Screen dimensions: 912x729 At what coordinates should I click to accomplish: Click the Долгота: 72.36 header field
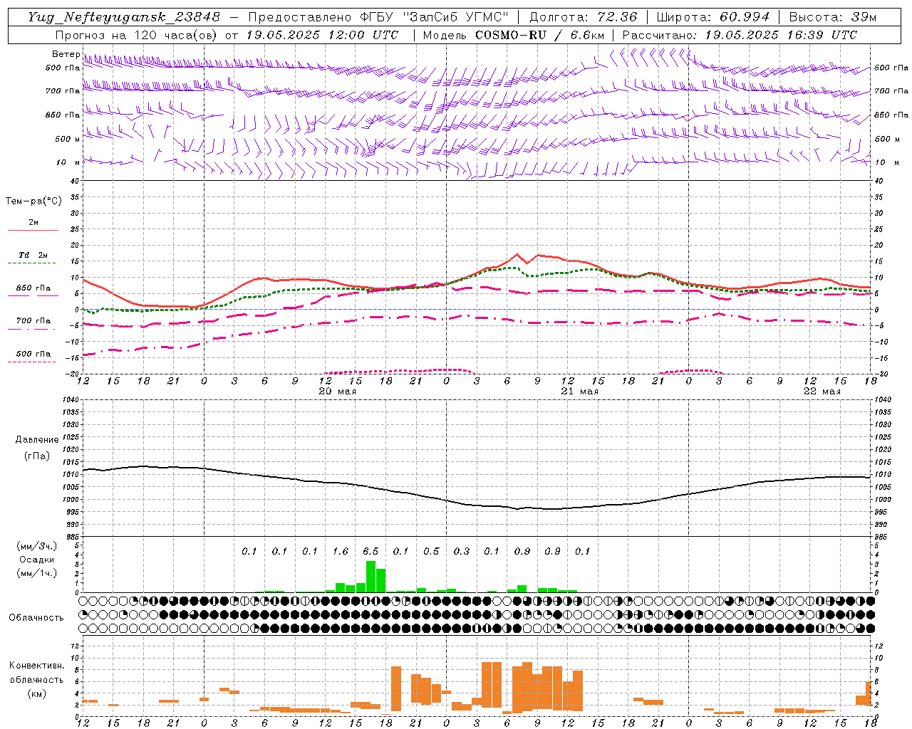pos(583,17)
